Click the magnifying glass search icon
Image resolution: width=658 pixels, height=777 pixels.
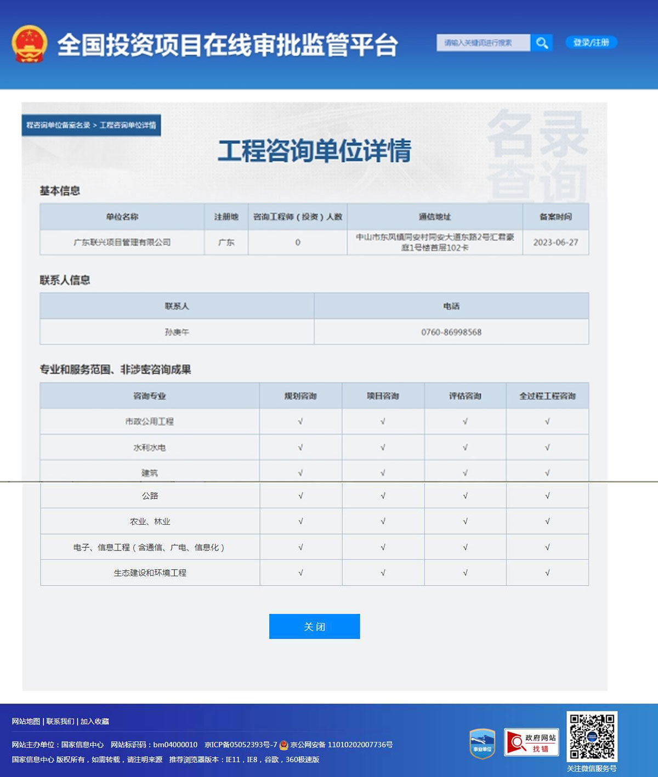pyautogui.click(x=542, y=43)
